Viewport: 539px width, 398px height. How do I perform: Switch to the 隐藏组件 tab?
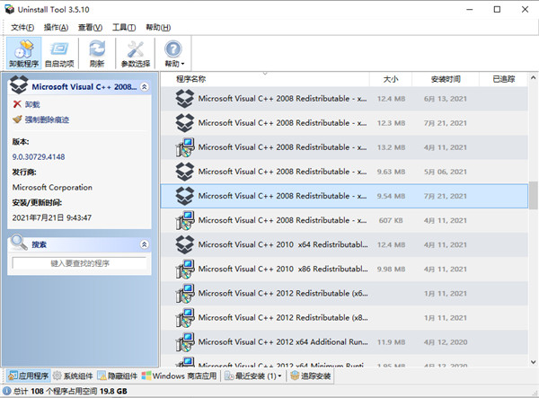[117, 376]
